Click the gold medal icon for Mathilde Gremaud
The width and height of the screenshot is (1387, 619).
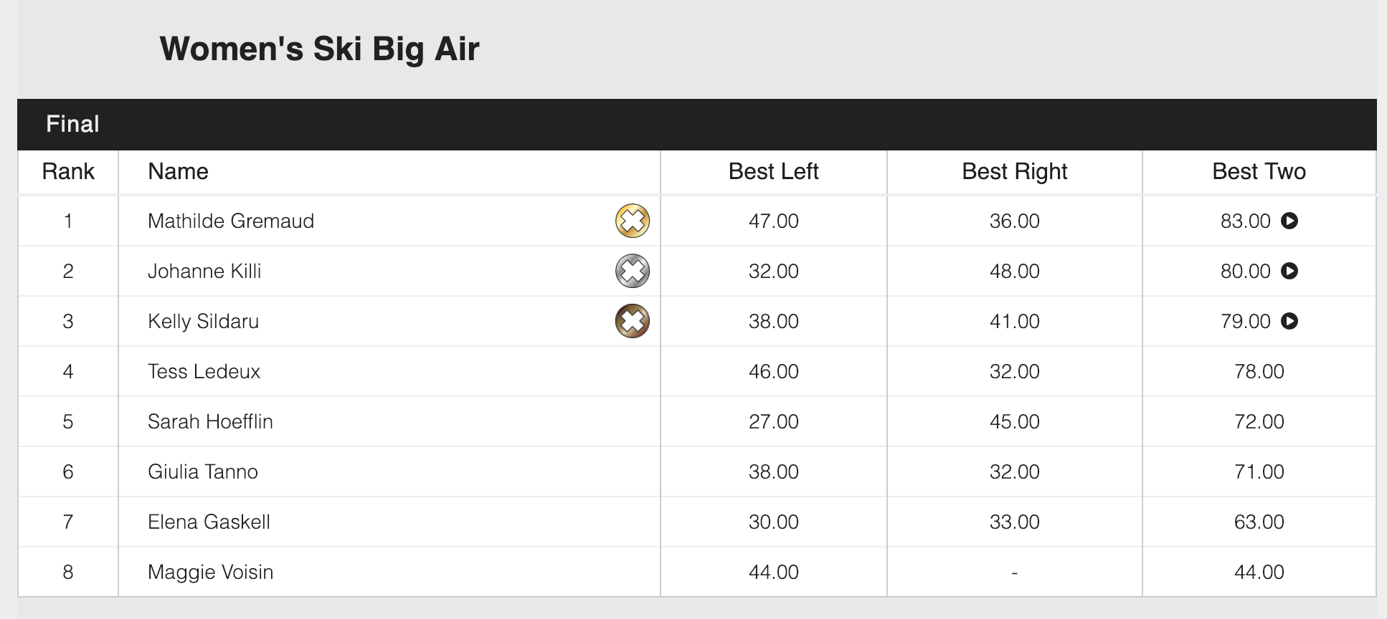point(633,221)
